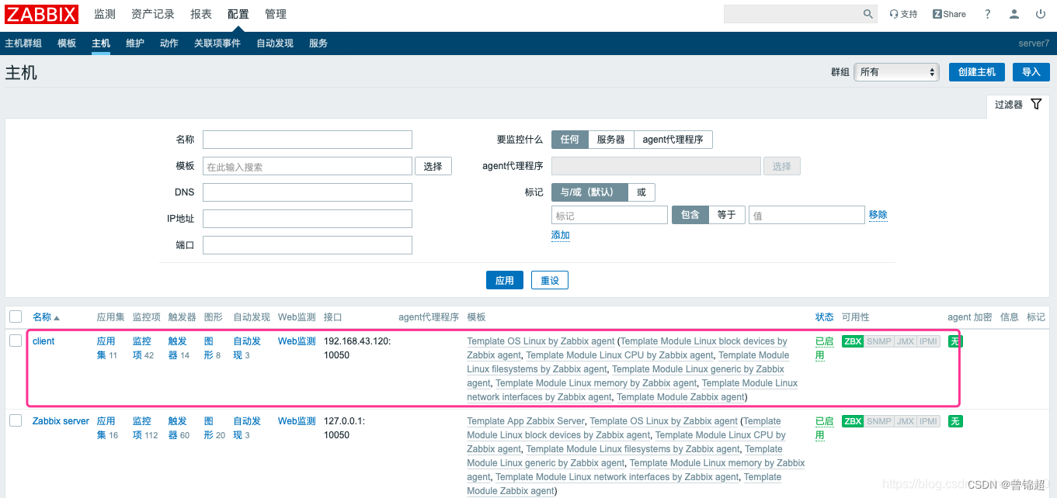Click the 名称 filter input field

click(x=308, y=140)
